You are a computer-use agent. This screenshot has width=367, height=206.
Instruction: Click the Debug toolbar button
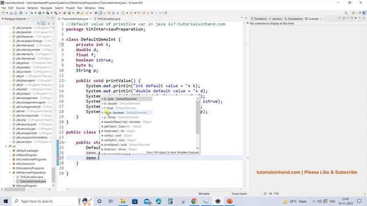[x=32, y=13]
